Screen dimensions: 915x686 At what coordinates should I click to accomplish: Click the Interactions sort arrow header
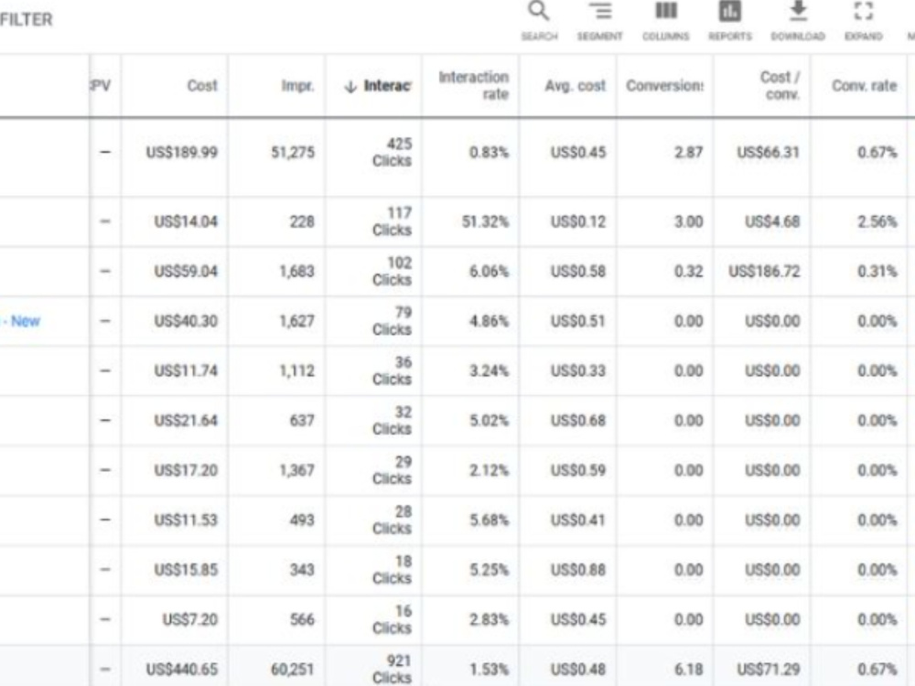[x=378, y=86]
